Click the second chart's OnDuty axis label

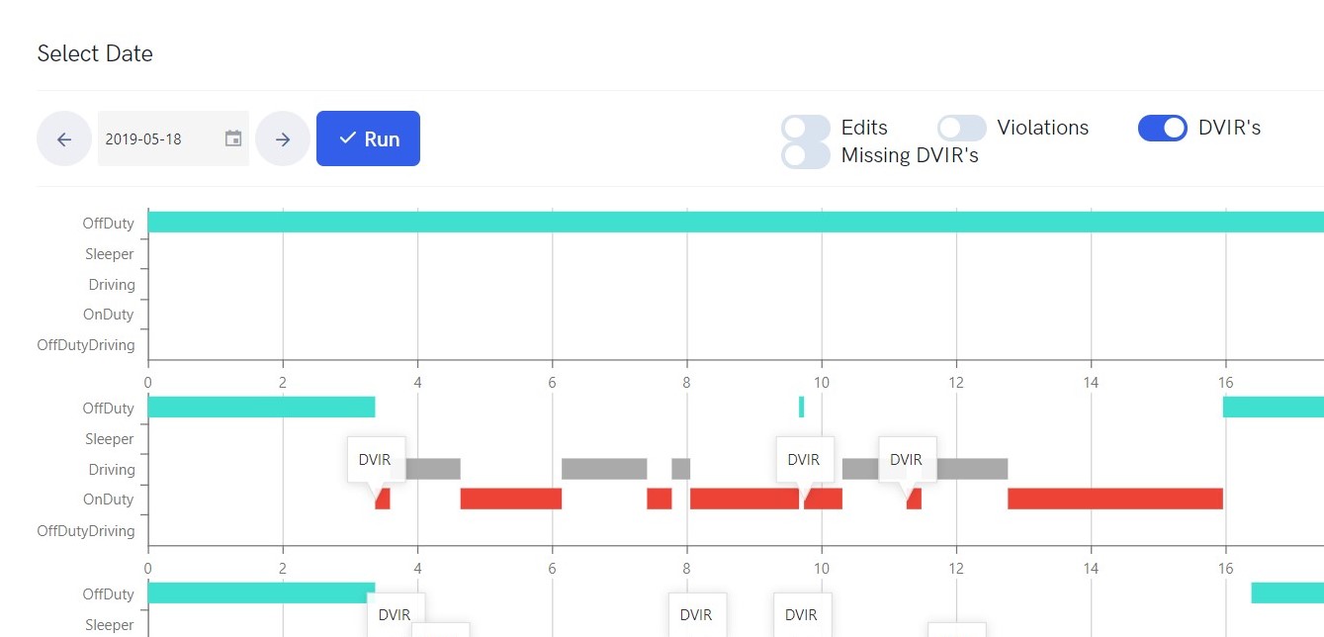click(x=109, y=500)
